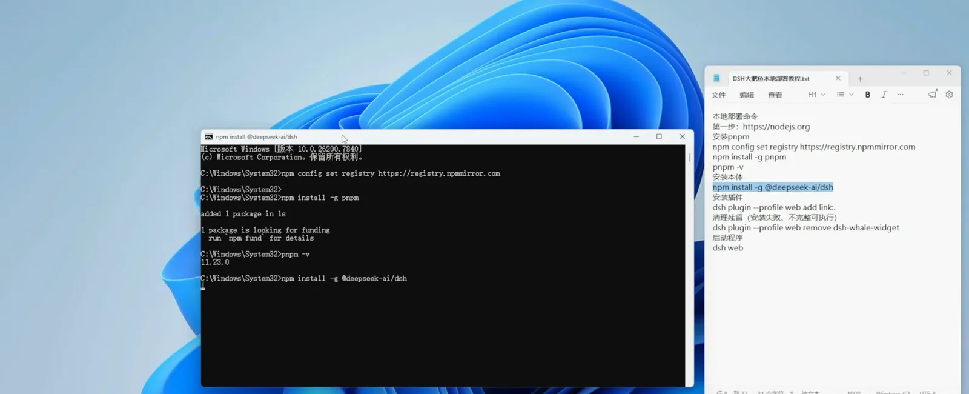This screenshot has height=394, width=969.
Task: Close the Notepad window
Action: [x=949, y=73]
